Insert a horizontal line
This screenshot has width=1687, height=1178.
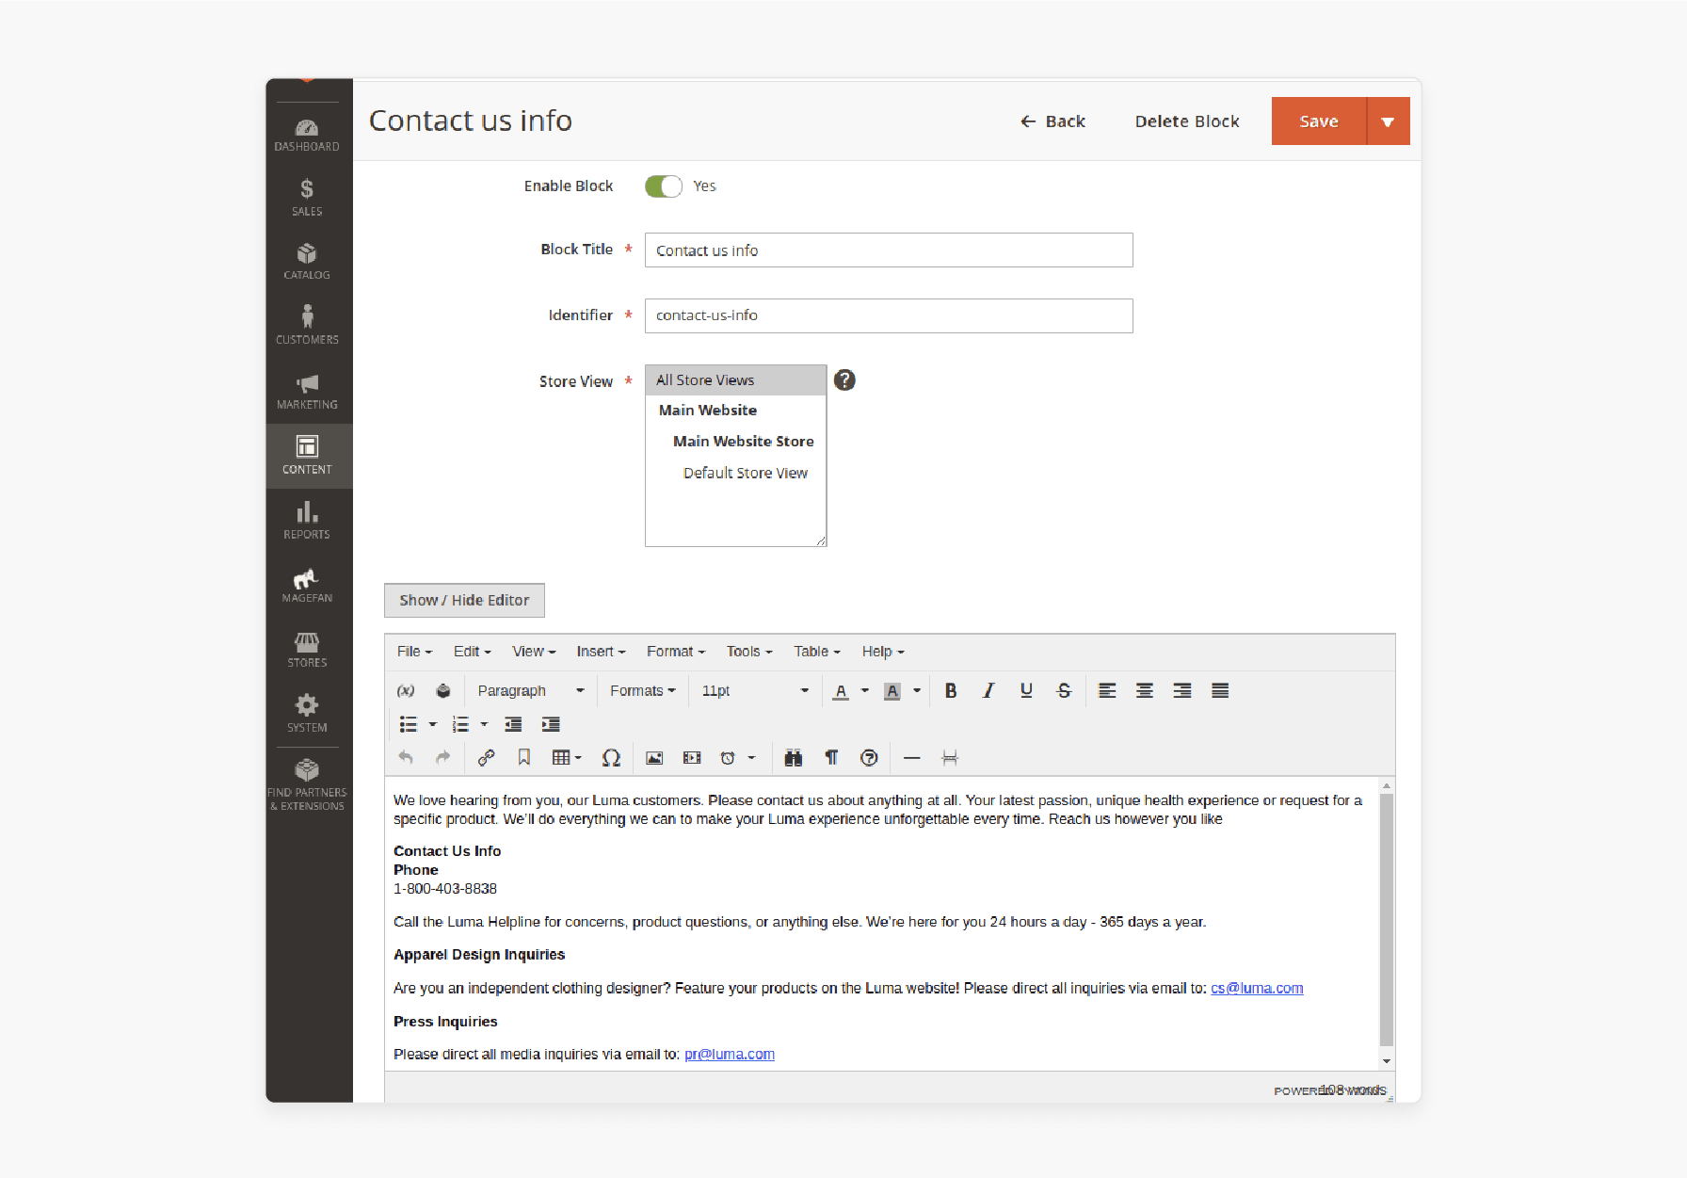[911, 757]
